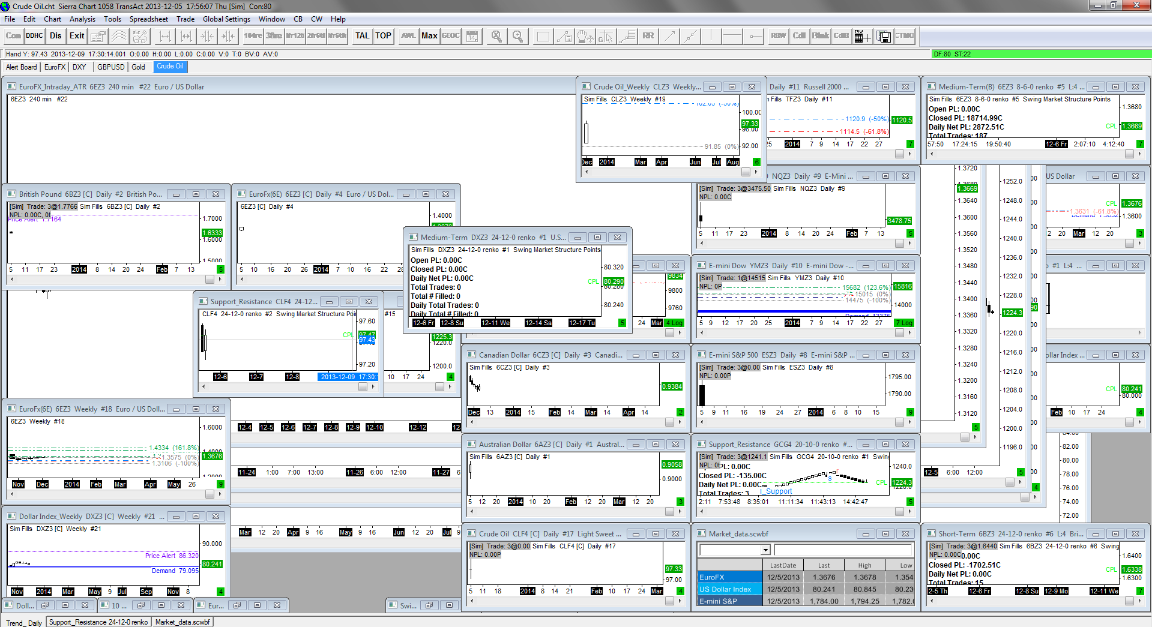Screen dimensions: 1152x627
Task: Select the hand pan tool icon
Action: pyautogui.click(x=584, y=36)
